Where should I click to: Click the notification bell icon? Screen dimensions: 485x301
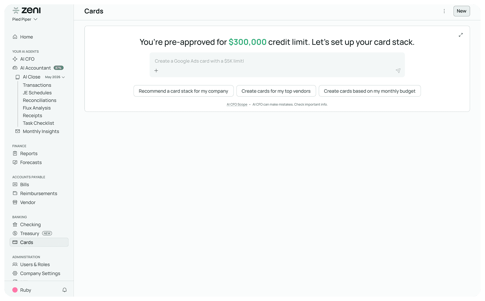(65, 290)
